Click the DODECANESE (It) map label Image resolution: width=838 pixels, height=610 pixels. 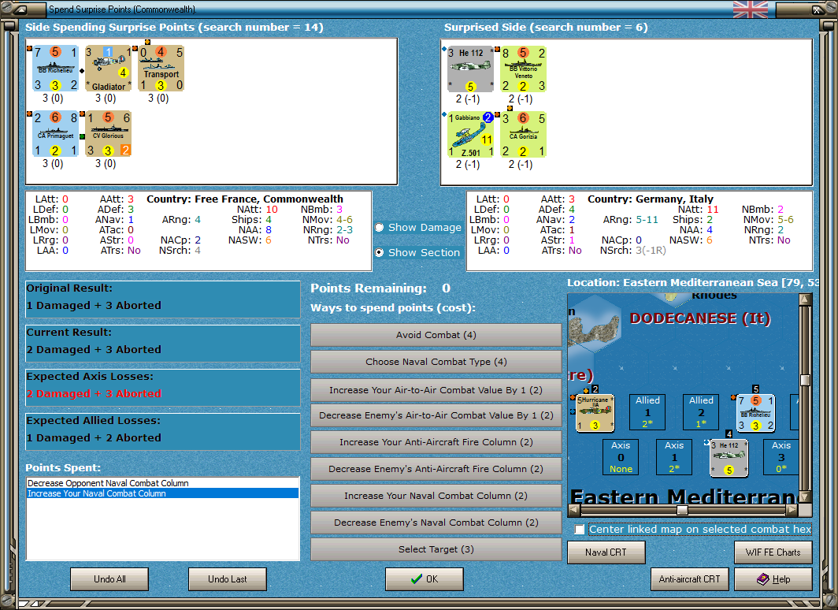700,318
